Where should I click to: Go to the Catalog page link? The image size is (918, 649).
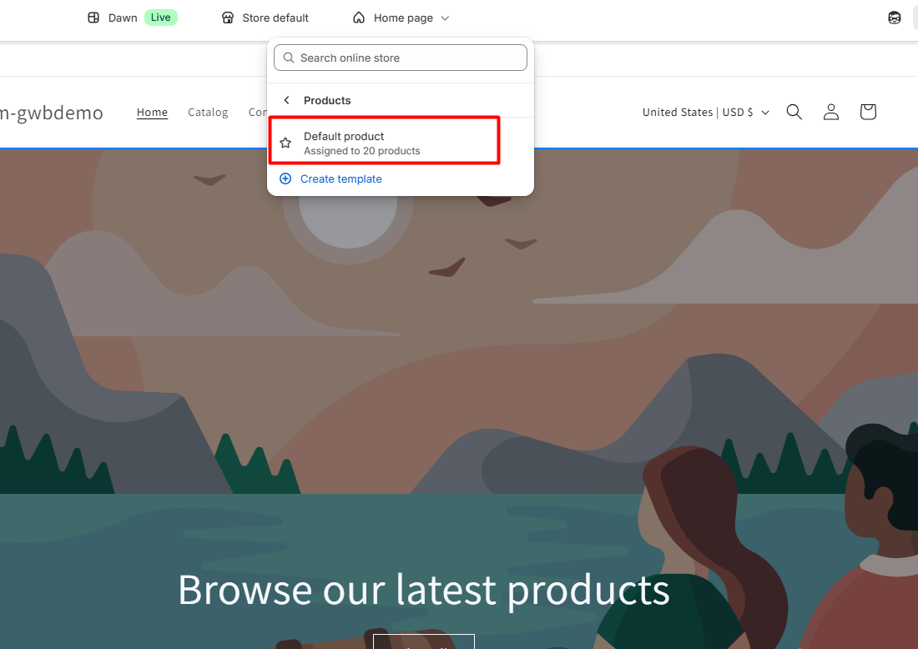[x=208, y=112]
